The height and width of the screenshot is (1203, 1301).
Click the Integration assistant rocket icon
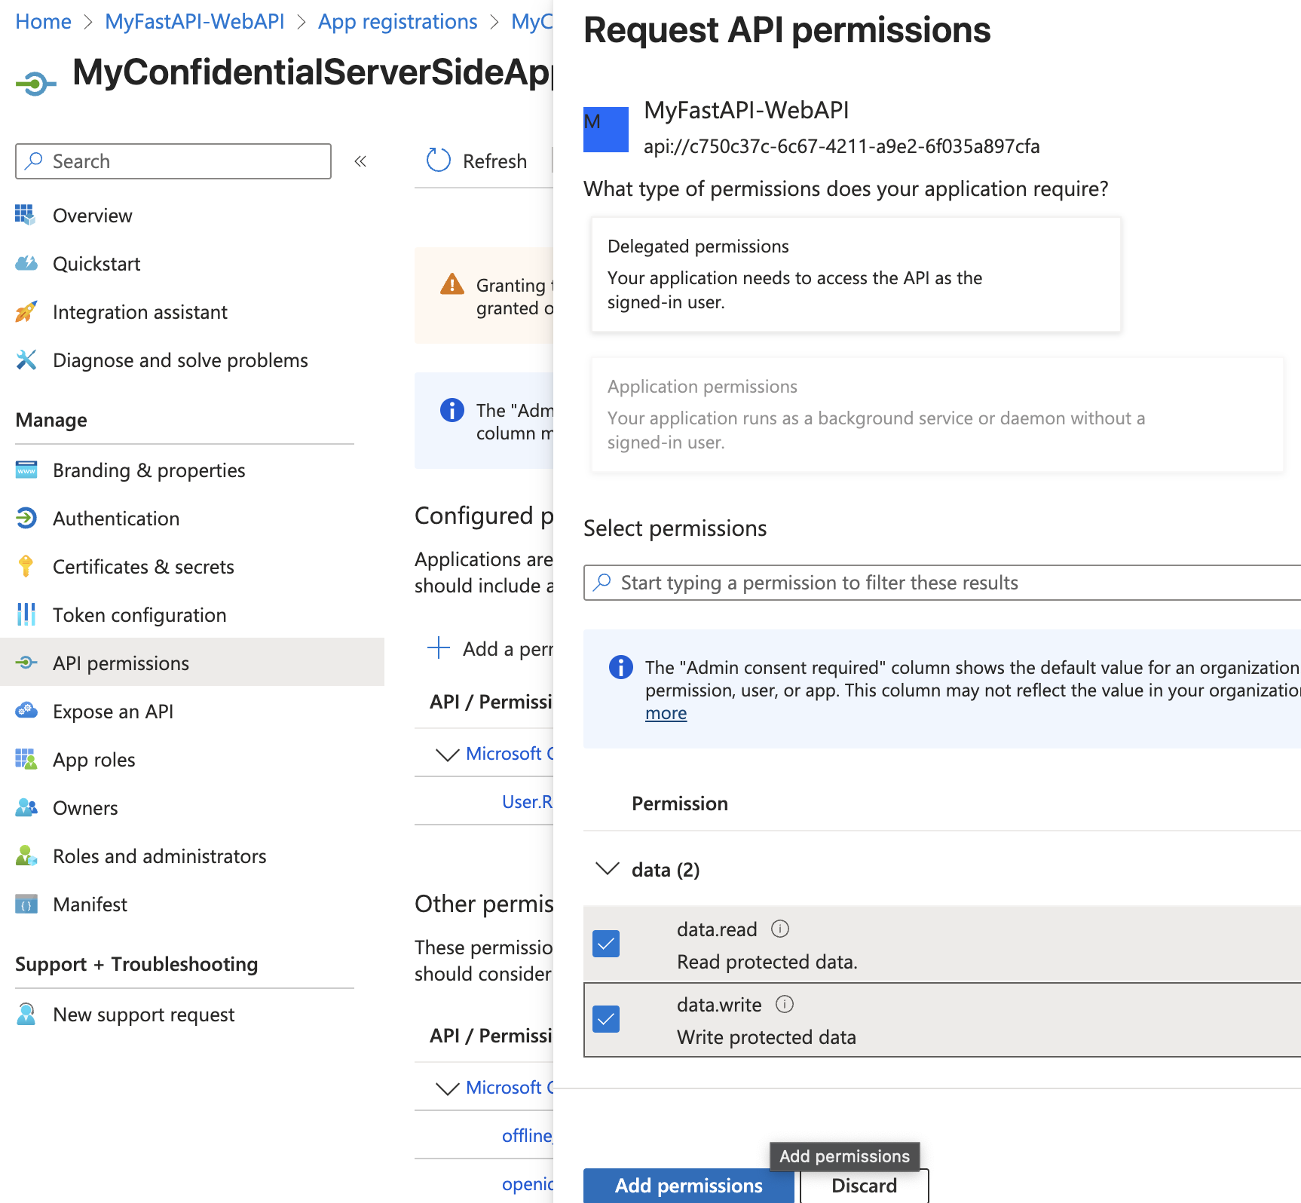pos(26,312)
